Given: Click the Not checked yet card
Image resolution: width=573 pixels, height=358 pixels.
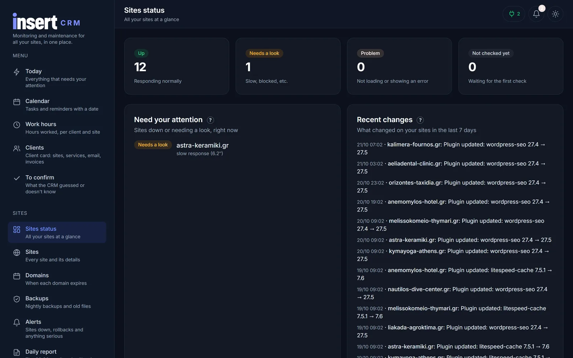Looking at the screenshot, I should pos(511,66).
